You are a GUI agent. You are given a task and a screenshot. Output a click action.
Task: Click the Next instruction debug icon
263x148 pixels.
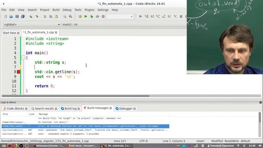click(x=169, y=16)
